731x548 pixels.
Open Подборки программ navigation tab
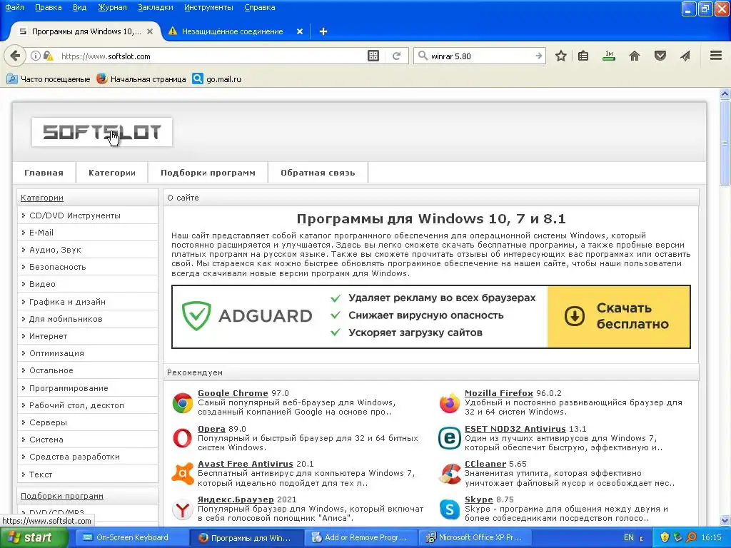click(208, 173)
